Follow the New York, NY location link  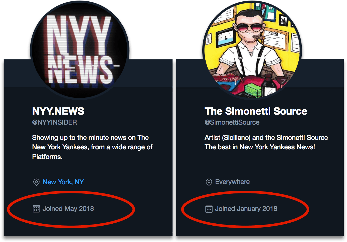click(63, 182)
